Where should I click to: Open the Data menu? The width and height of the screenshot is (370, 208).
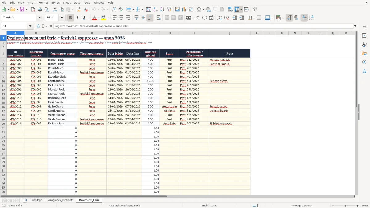pos(77,2)
